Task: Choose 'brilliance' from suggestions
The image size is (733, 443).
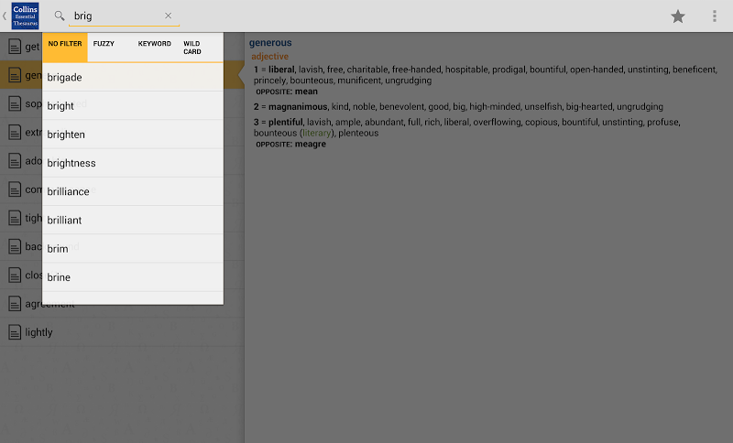Action: click(133, 191)
